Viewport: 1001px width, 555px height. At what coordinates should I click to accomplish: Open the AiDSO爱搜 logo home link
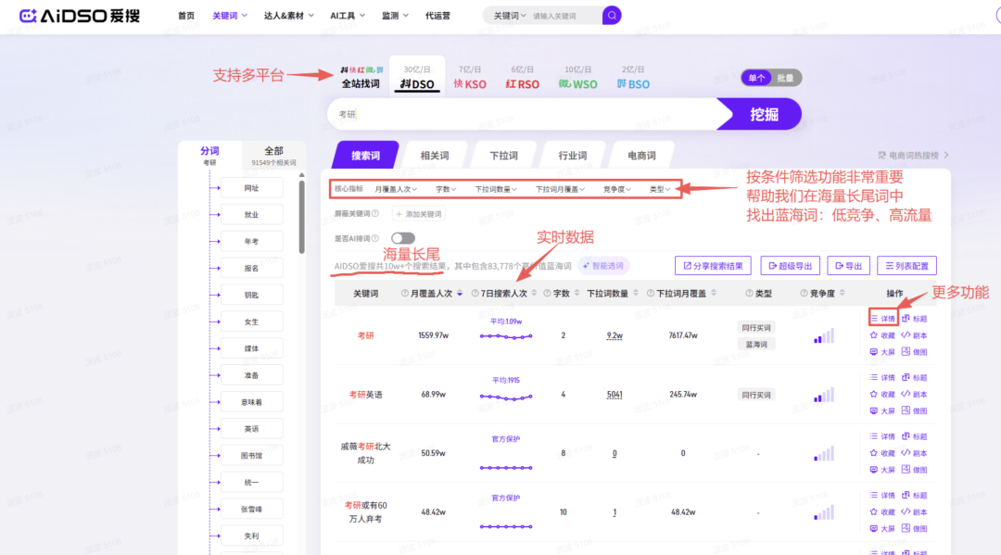tap(79, 16)
